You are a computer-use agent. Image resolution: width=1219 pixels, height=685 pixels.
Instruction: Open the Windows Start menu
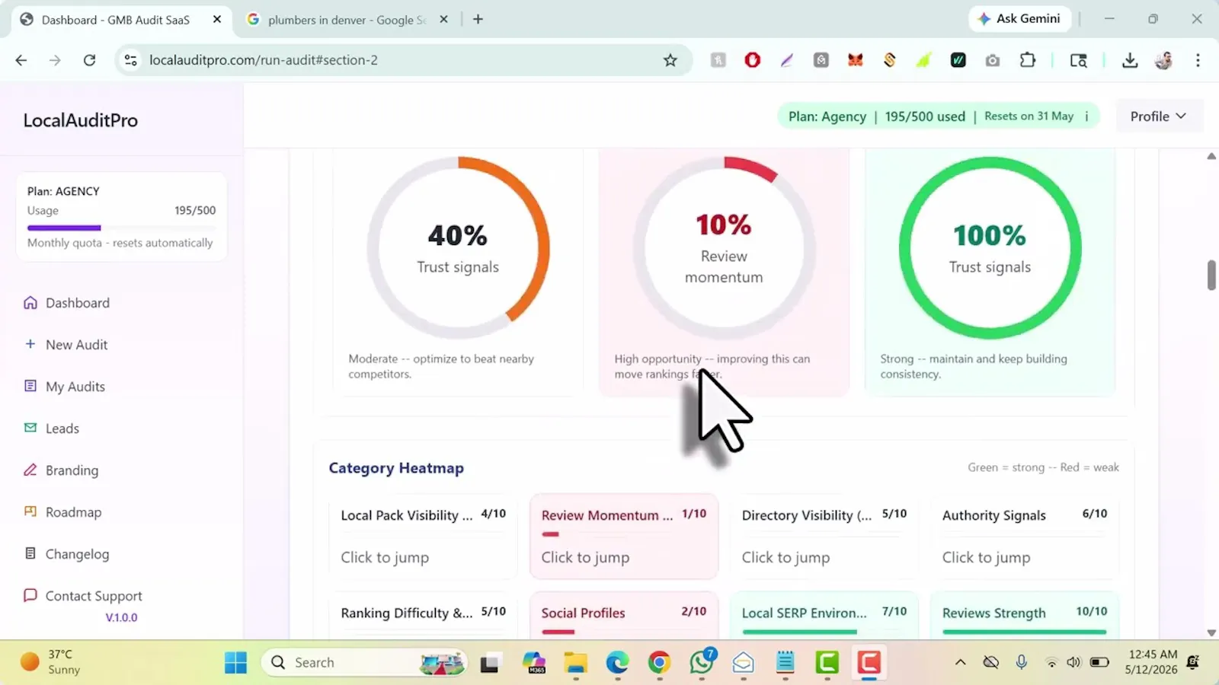click(236, 663)
